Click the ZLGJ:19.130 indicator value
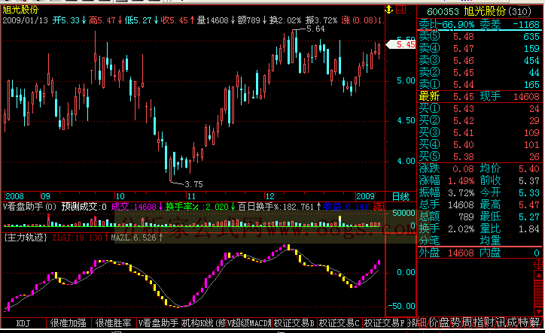The height and width of the screenshot is (333, 545). 78,238
